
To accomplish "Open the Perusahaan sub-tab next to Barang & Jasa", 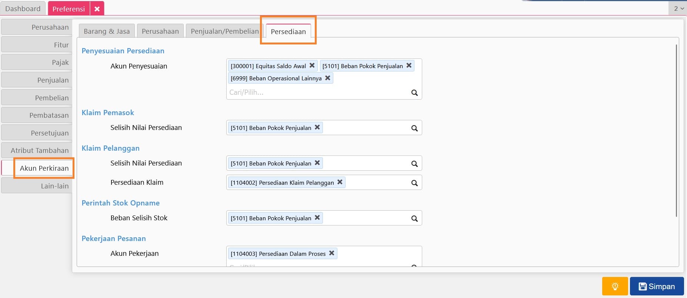I will pyautogui.click(x=160, y=31).
